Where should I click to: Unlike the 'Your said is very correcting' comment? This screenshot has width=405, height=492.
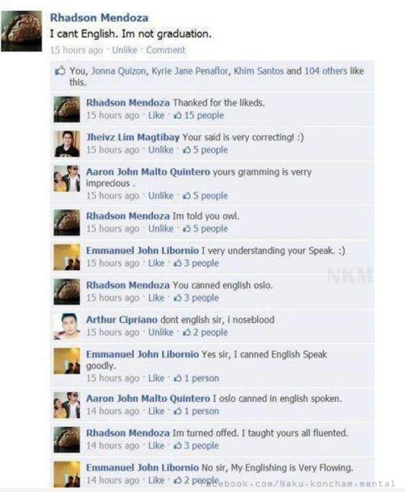tap(161, 150)
